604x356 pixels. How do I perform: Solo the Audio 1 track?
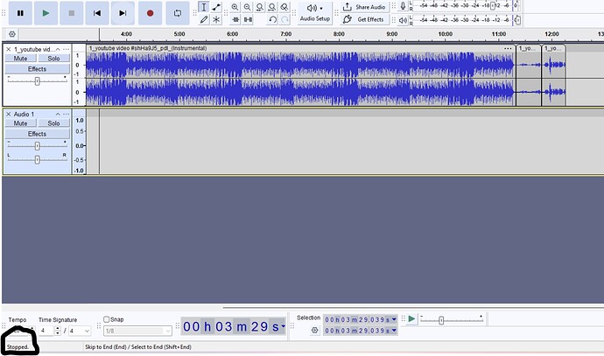tap(53, 123)
